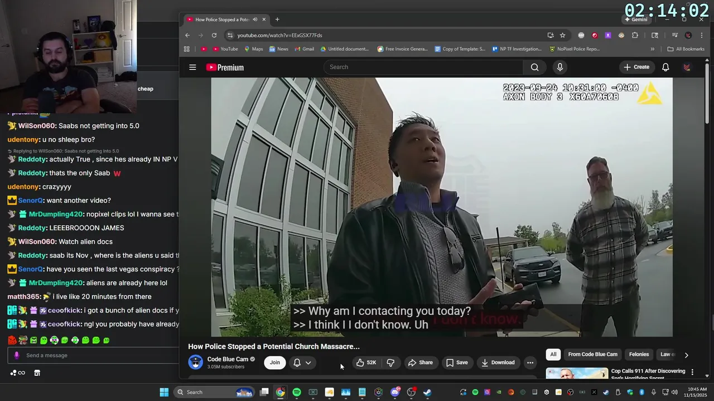Open Chrome extensions puzzle icon

coord(635,35)
